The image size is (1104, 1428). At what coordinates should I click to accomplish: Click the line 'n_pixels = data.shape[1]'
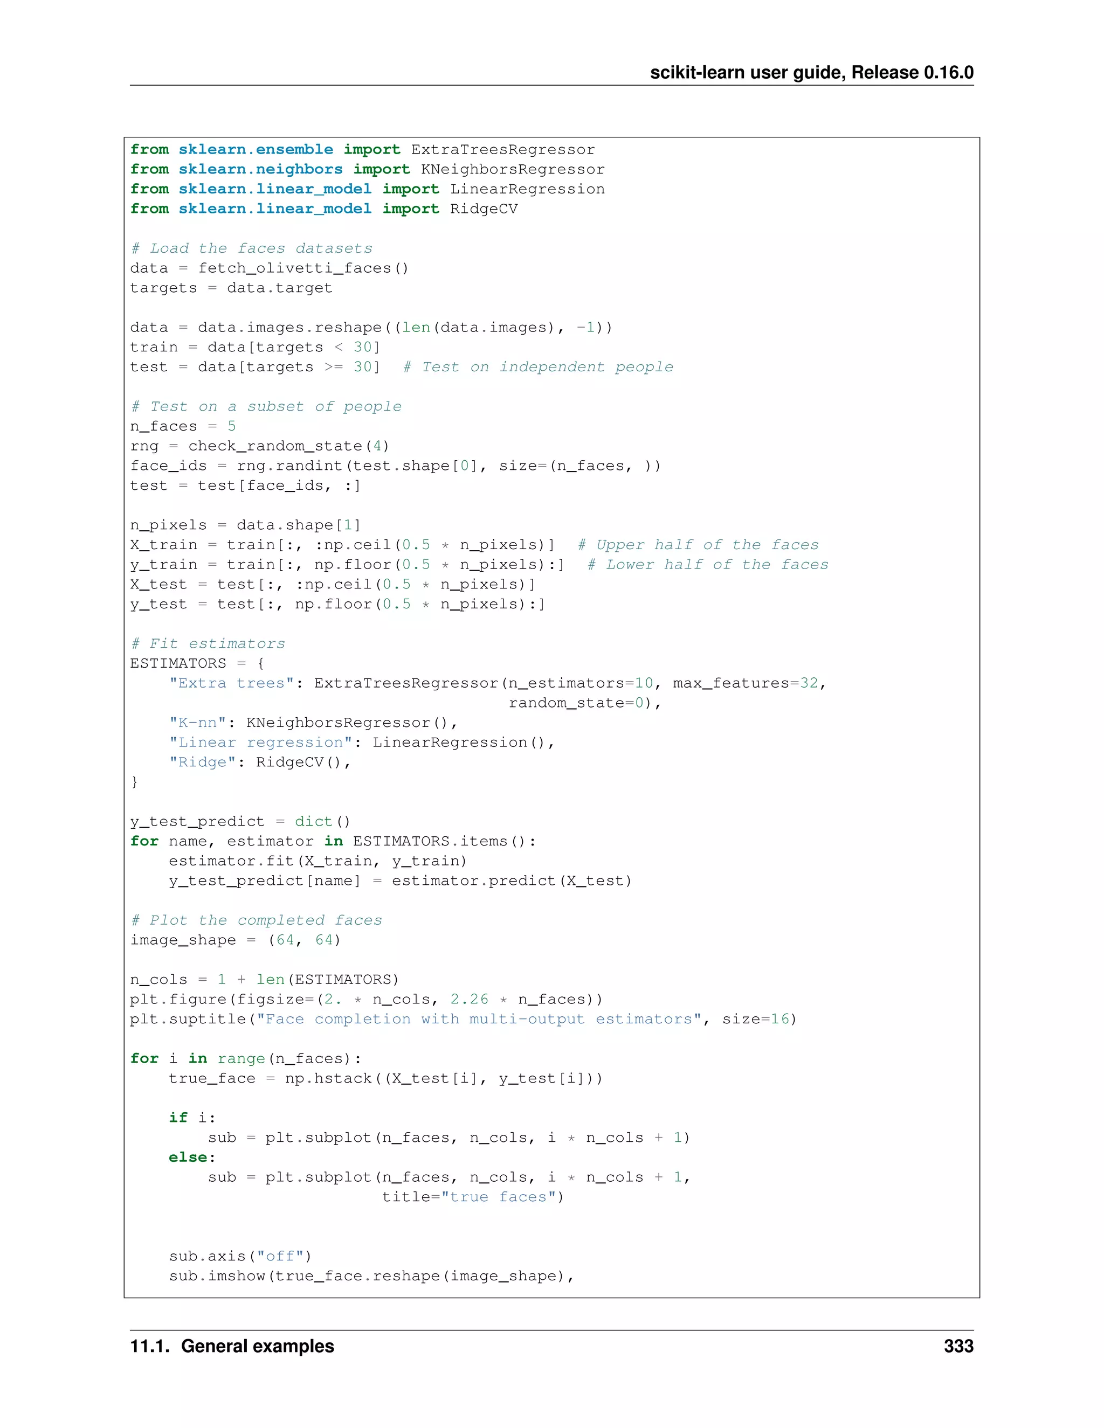tap(245, 525)
